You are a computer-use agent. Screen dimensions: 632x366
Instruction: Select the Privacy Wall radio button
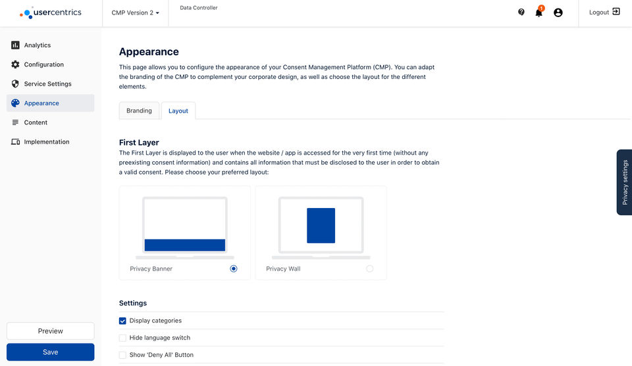pyautogui.click(x=369, y=269)
